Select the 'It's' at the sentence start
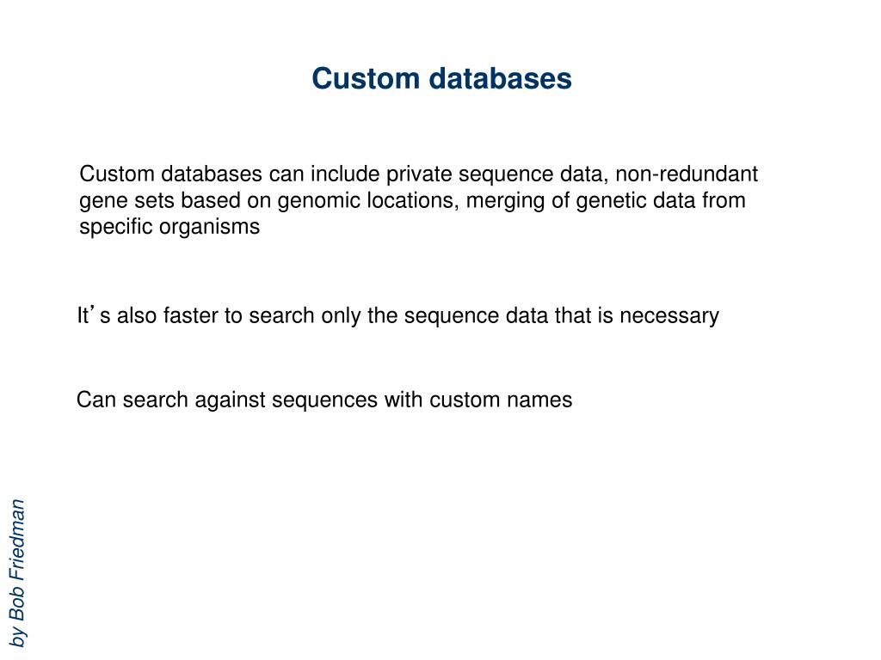Image resolution: width=881 pixels, height=660 pixels. 94,315
